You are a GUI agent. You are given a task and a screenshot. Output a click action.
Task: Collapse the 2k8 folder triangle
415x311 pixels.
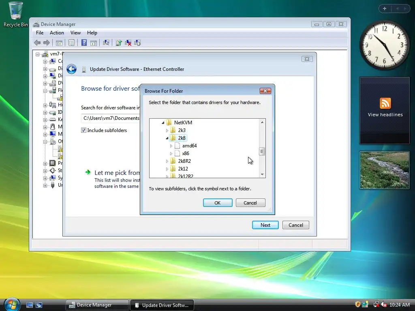coord(167,138)
